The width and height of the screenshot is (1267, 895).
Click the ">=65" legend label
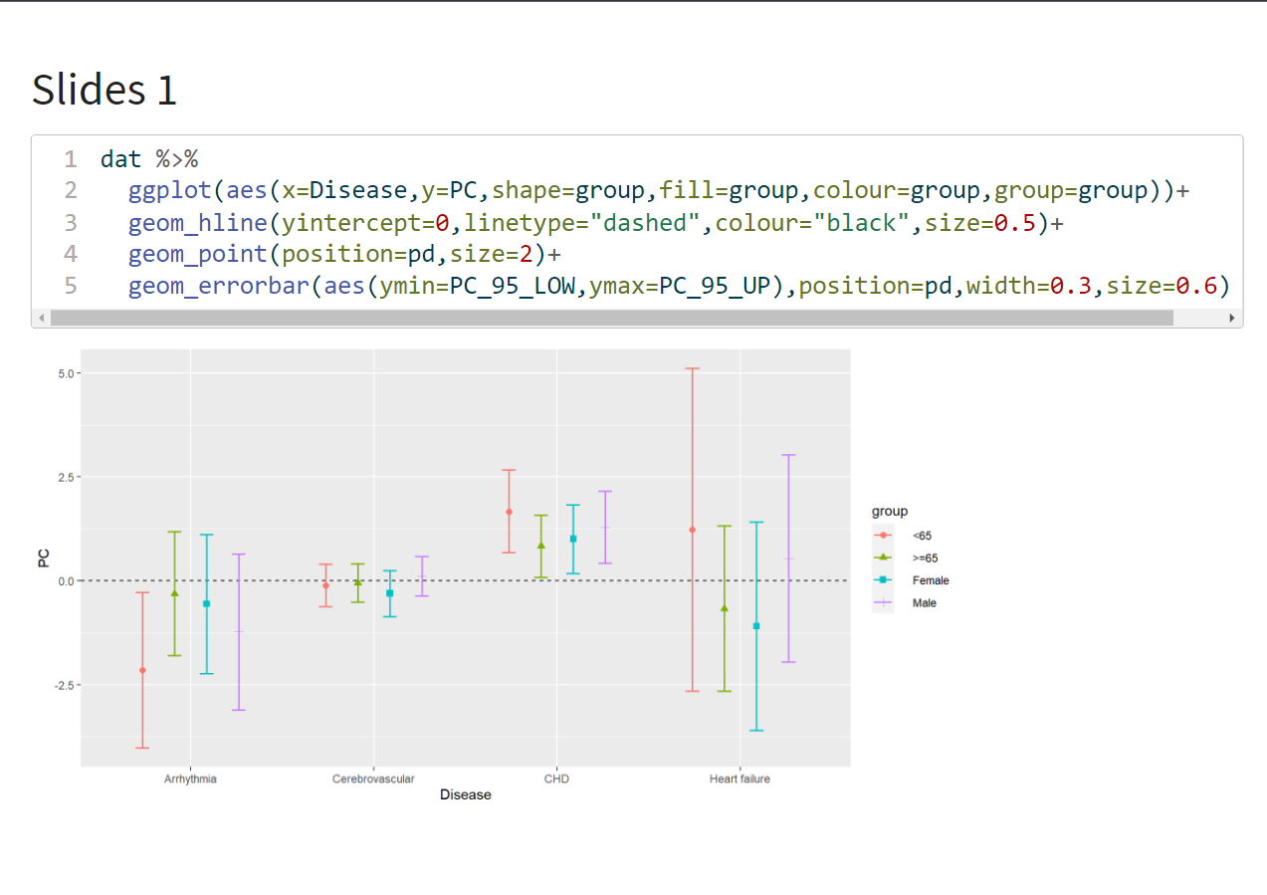tap(926, 558)
